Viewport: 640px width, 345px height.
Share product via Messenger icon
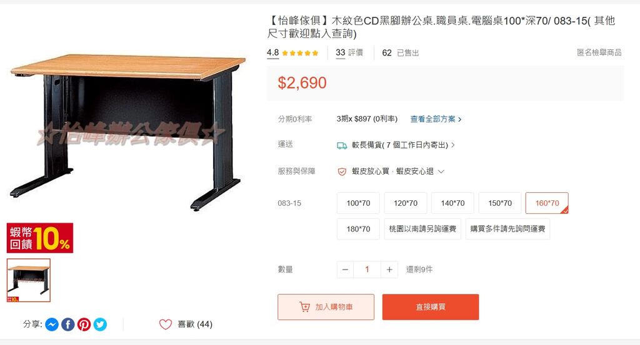[x=52, y=324]
